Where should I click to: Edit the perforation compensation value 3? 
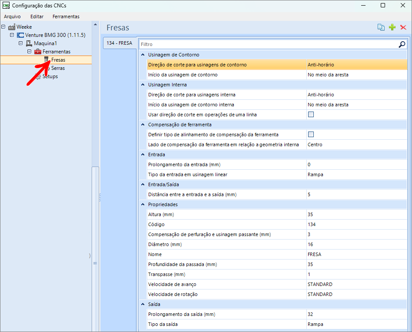coord(356,234)
